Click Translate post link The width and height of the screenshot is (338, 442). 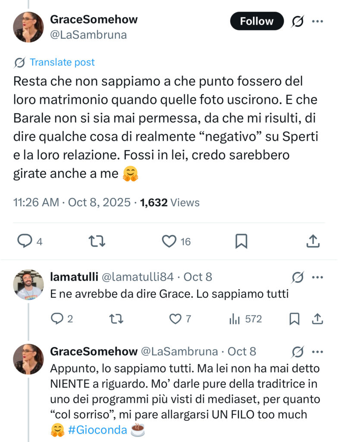pos(62,62)
